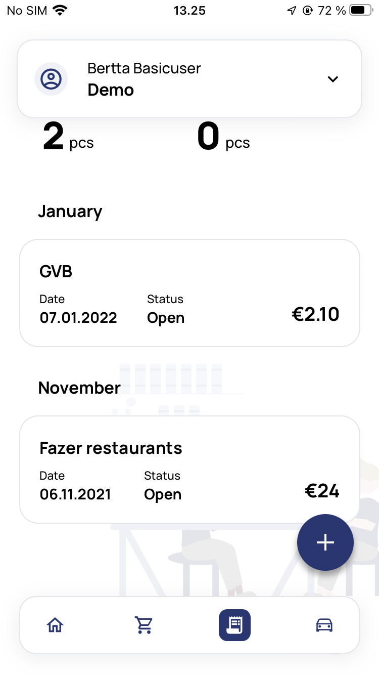
Task: Tap the November section header
Action: 79,388
